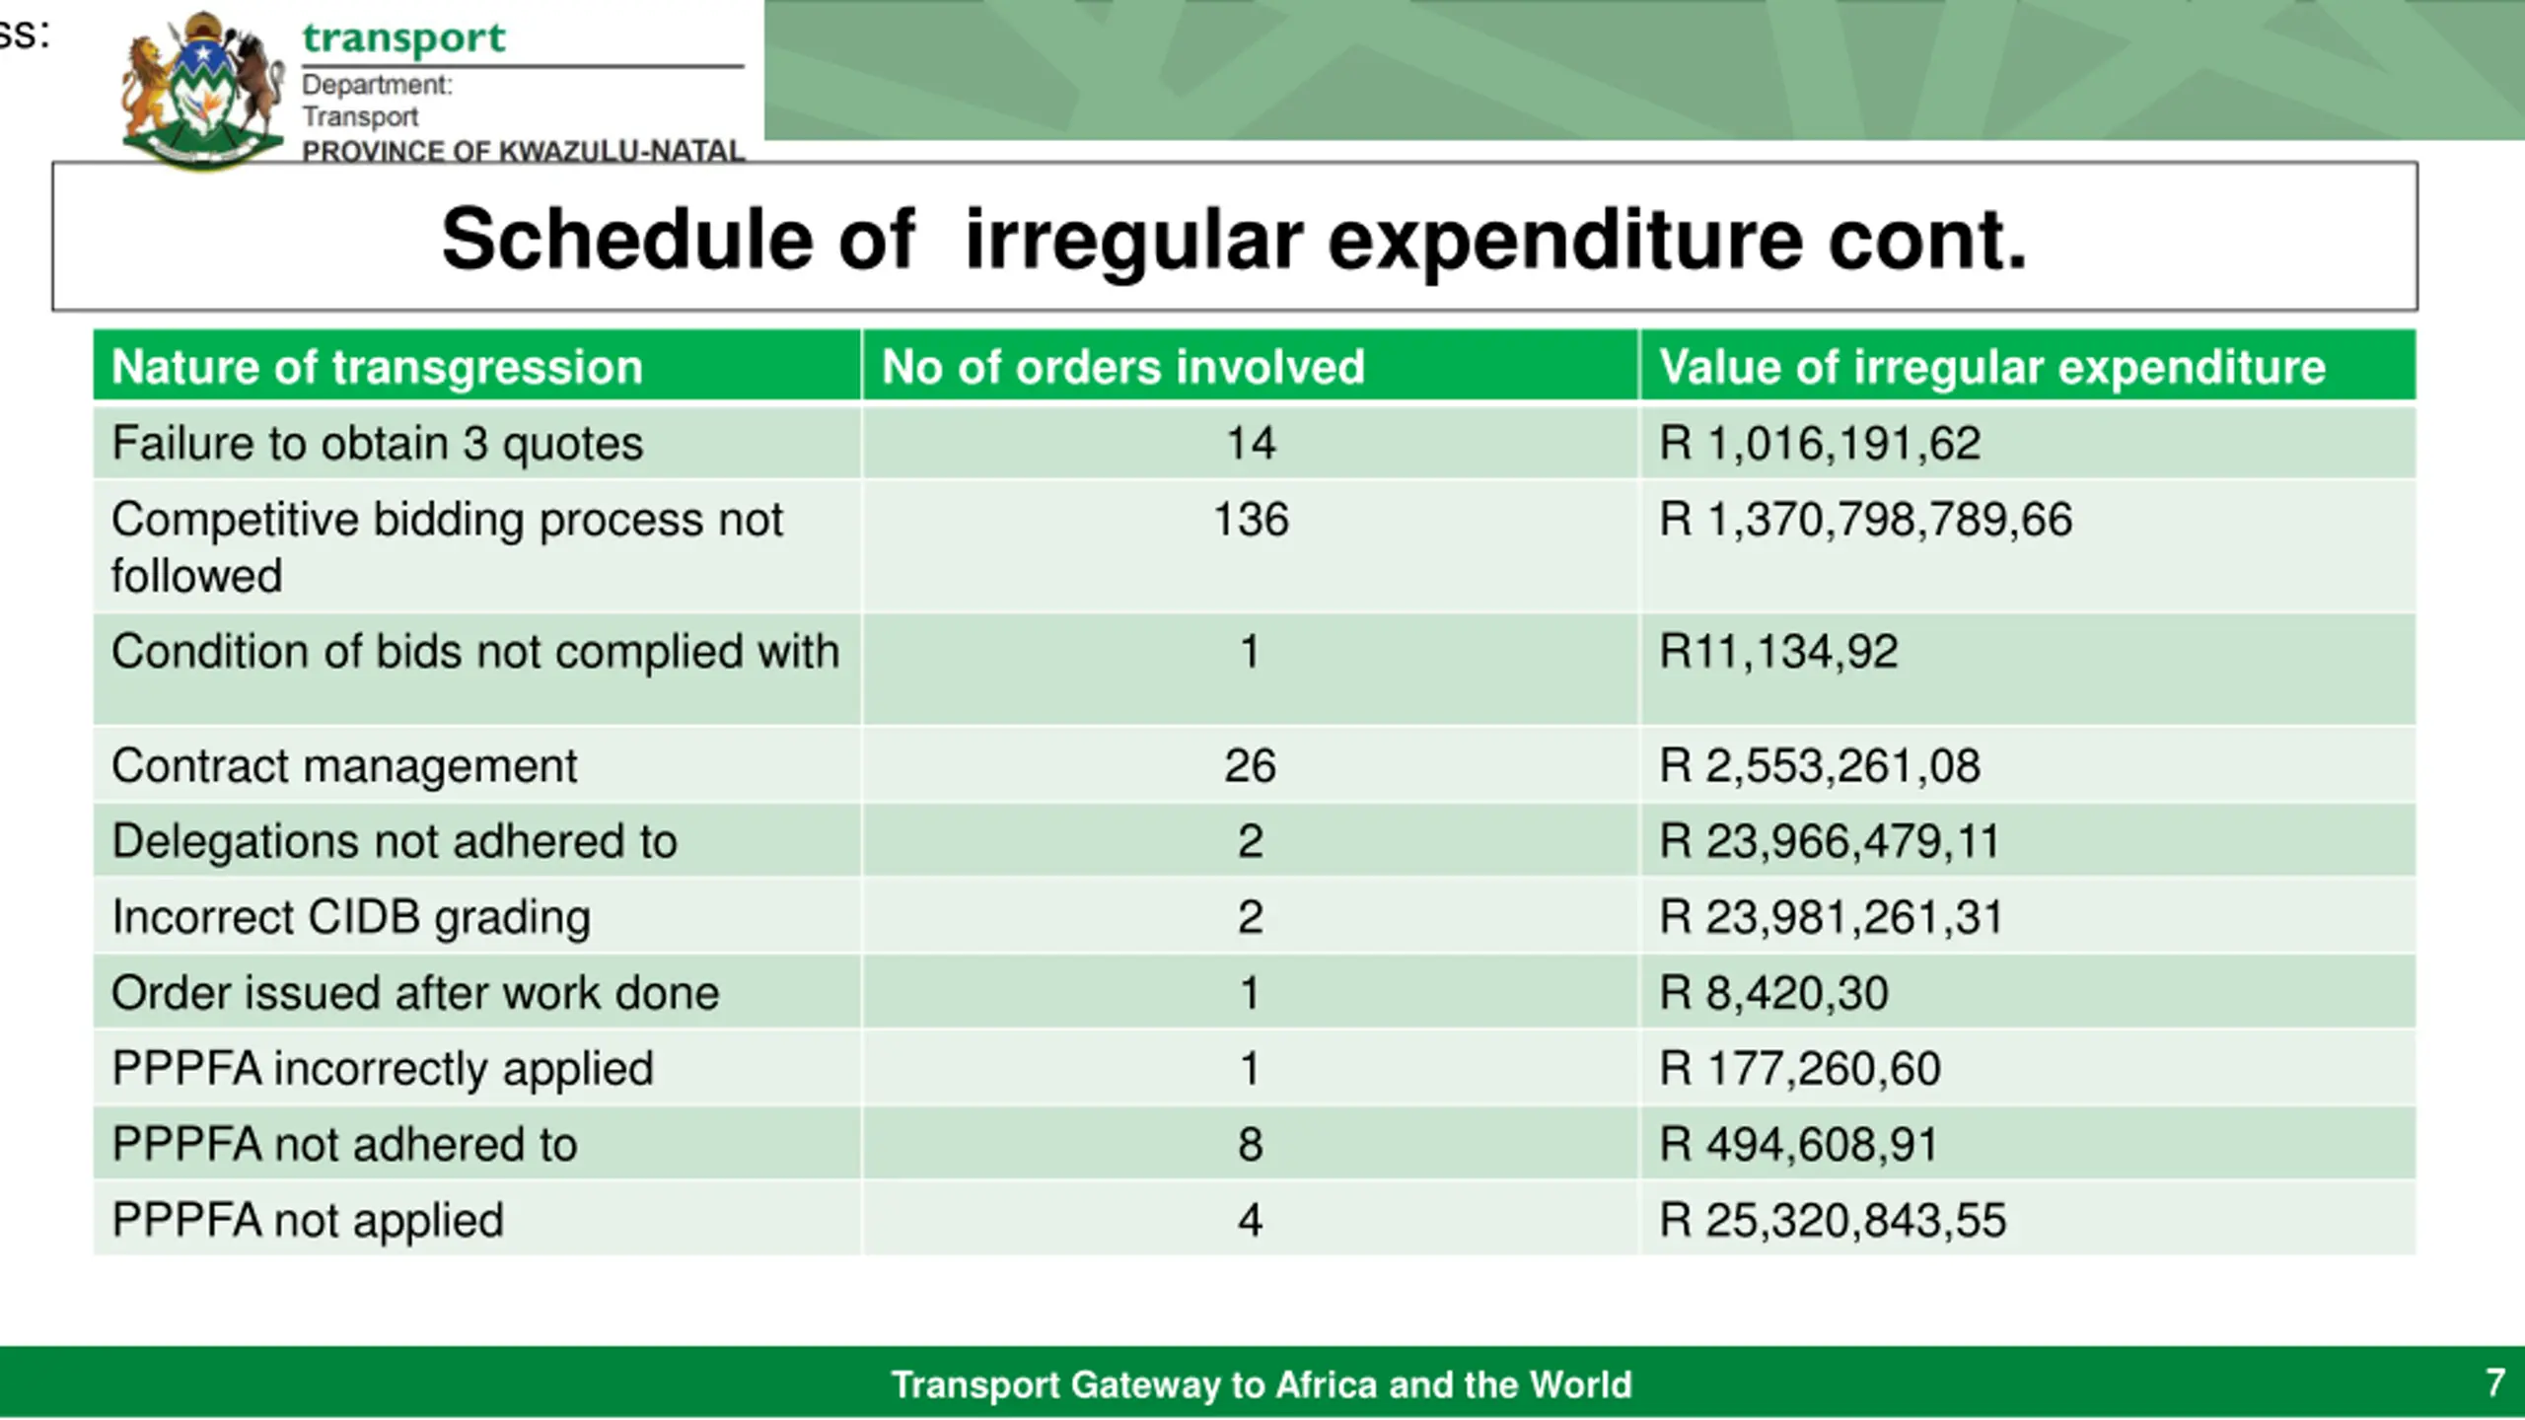Viewport: 2525px width, 1420px height.
Task: Click the value R 494,608,91
Action: tap(1798, 1144)
